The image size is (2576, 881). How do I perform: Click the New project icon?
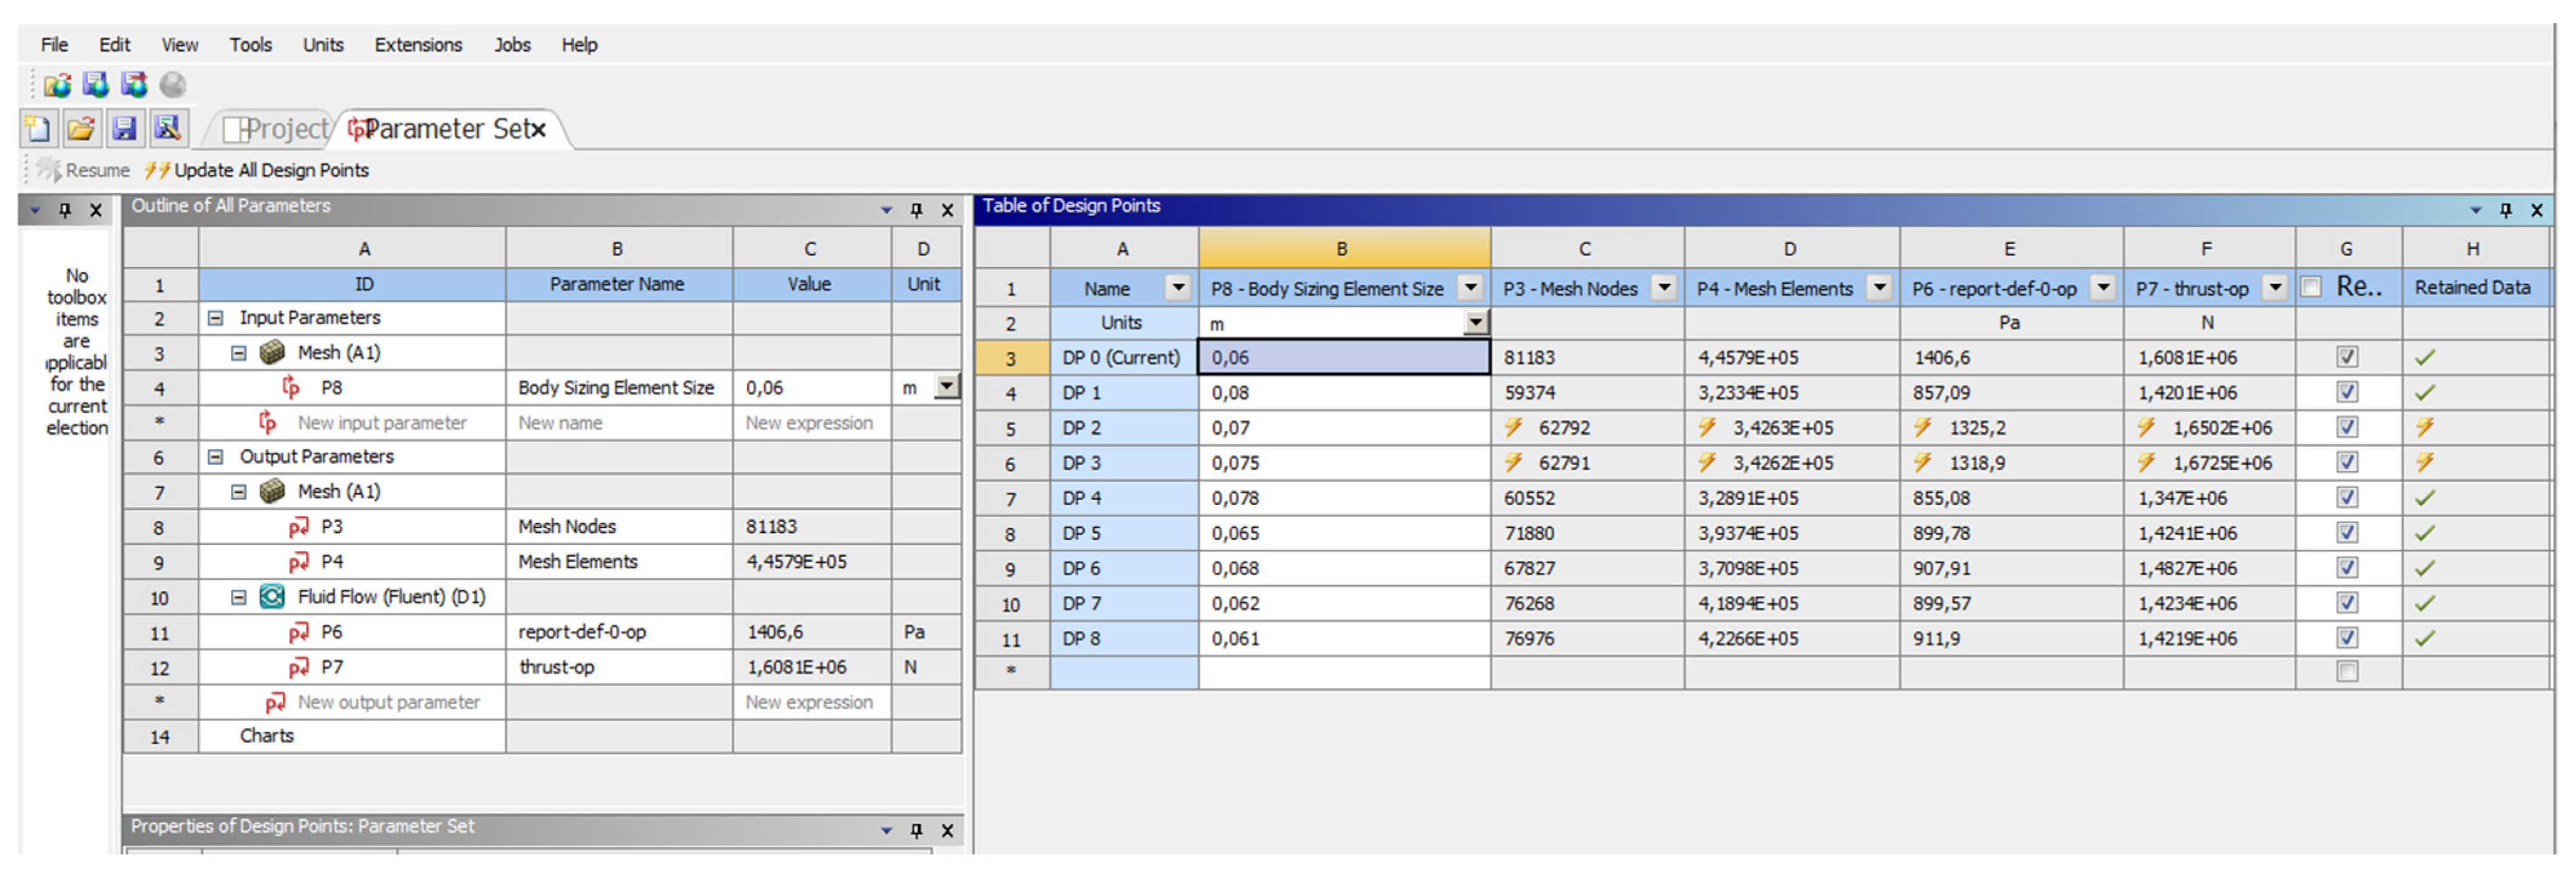(x=38, y=128)
